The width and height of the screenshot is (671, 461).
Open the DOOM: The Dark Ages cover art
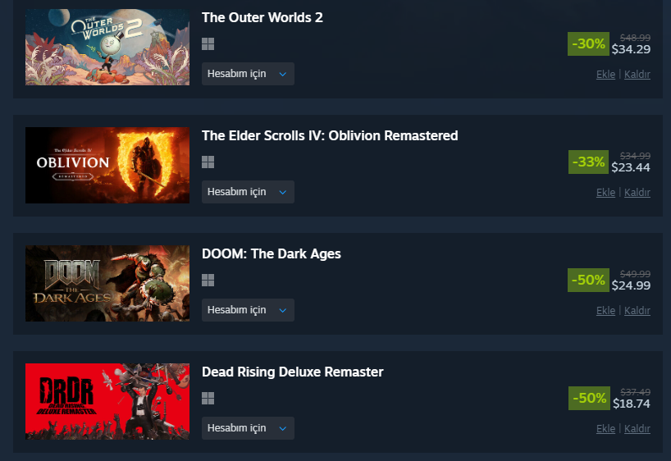click(107, 283)
